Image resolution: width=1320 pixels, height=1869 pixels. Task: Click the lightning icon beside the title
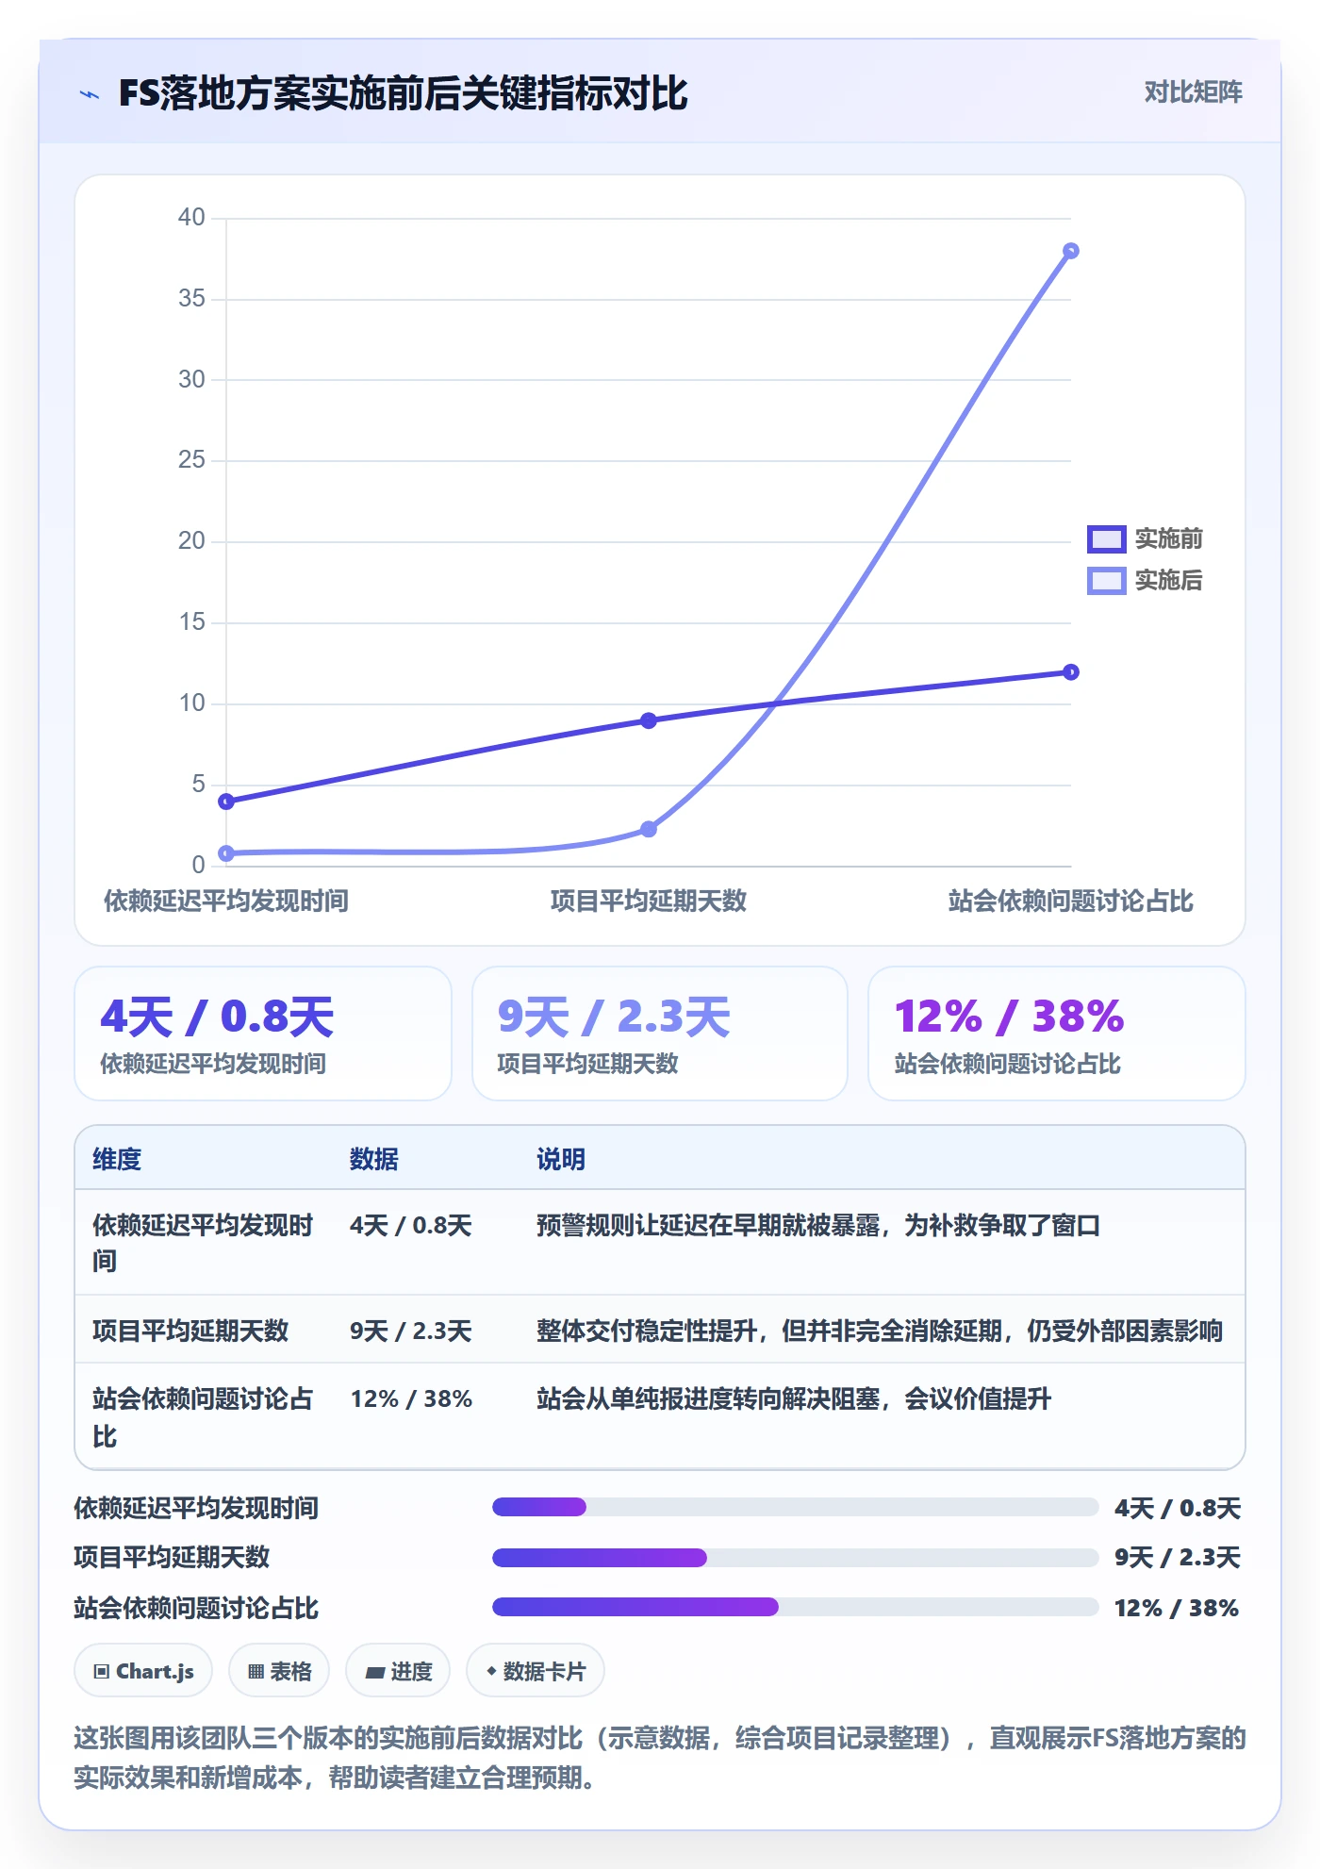(90, 94)
